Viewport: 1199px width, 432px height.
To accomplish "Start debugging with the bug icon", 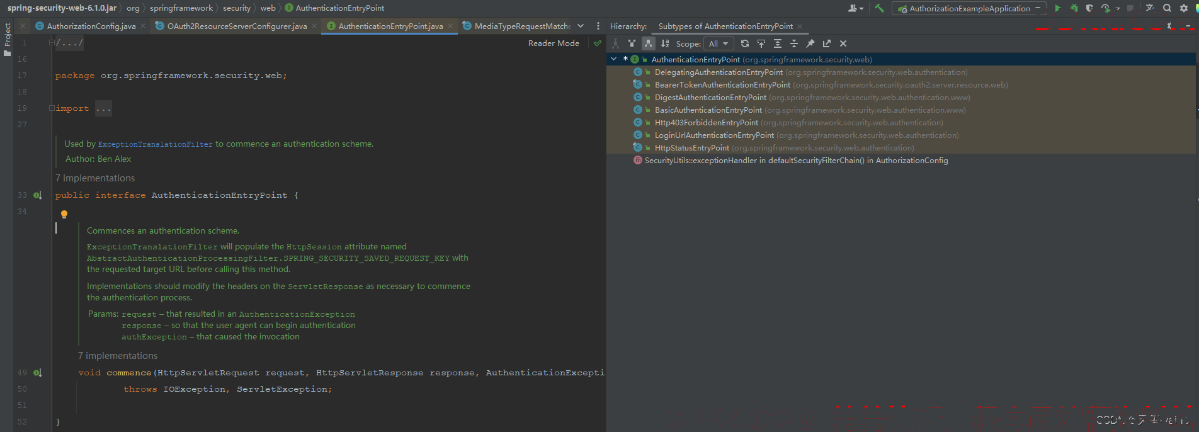I will tap(1074, 8).
